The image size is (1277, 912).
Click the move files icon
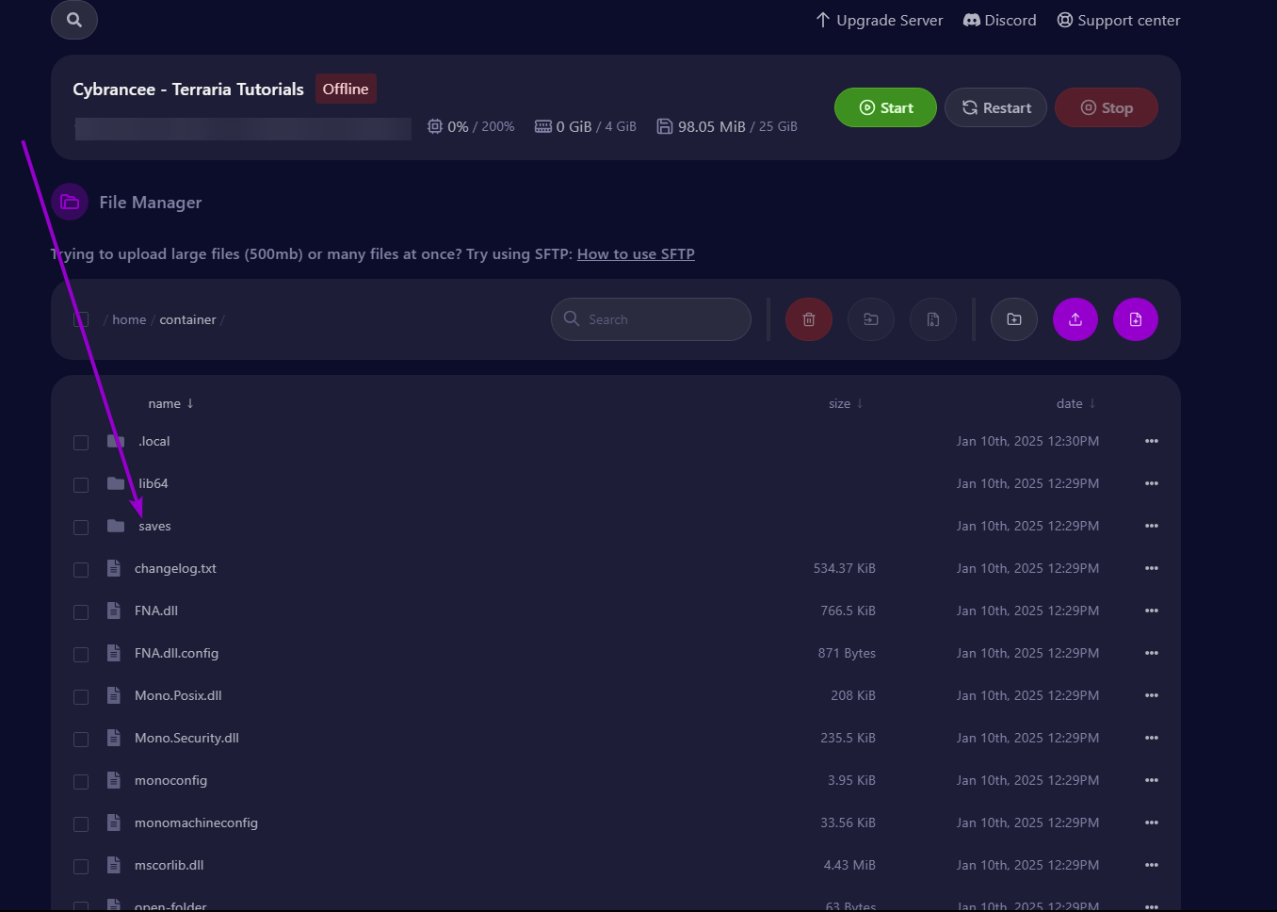point(870,319)
